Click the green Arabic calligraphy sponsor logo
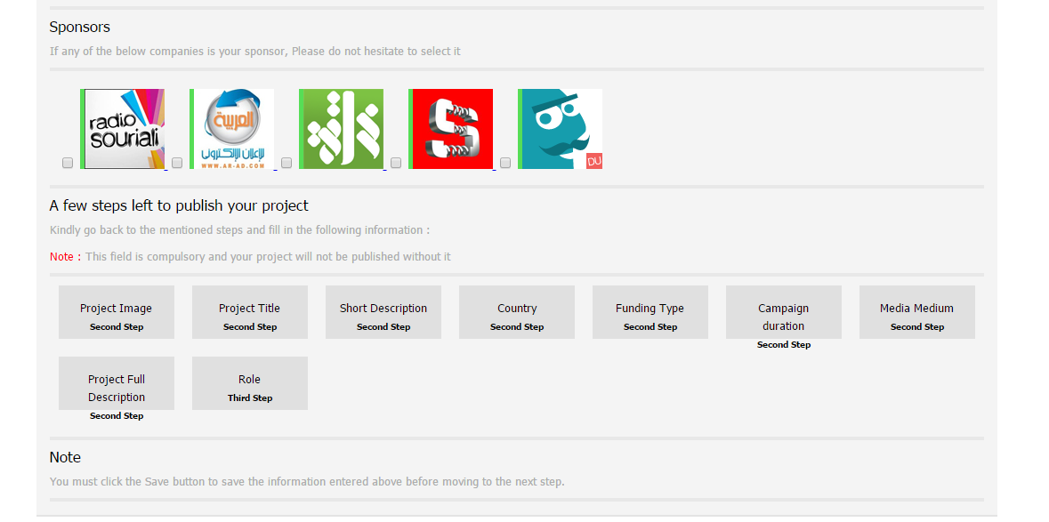 coord(341,129)
